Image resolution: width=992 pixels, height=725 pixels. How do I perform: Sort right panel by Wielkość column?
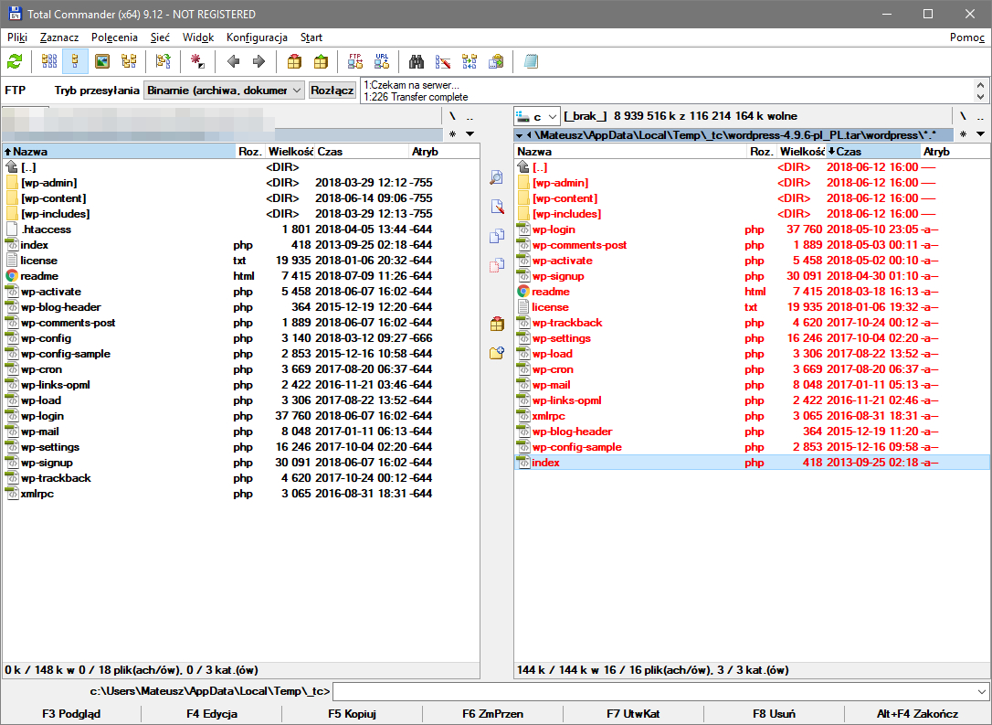point(802,152)
